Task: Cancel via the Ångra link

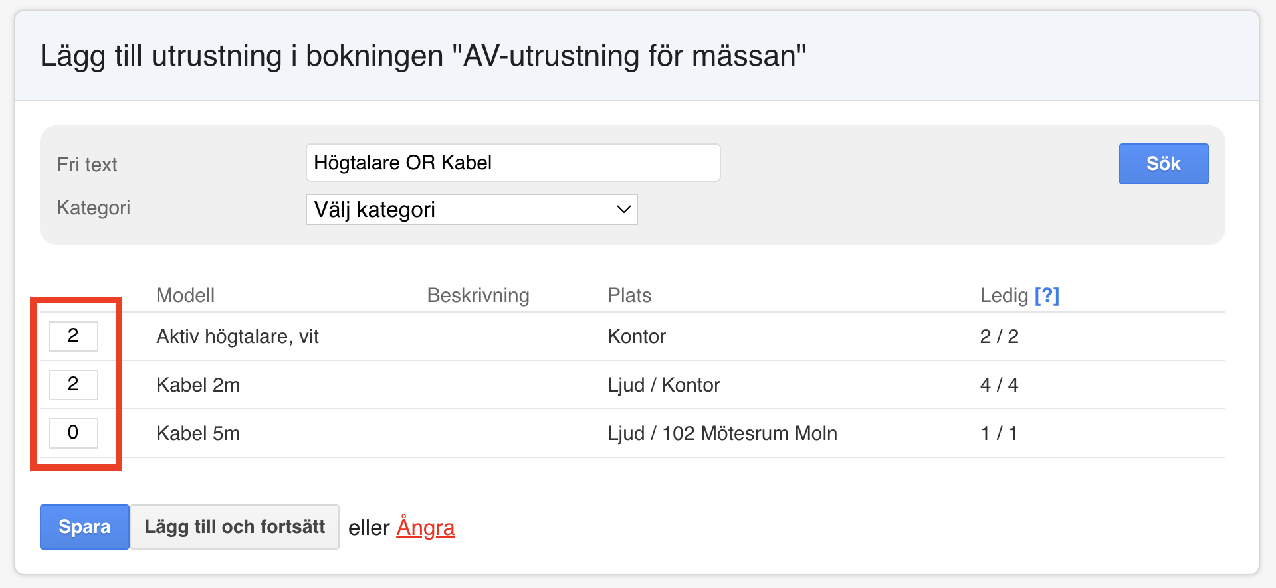Action: [425, 528]
